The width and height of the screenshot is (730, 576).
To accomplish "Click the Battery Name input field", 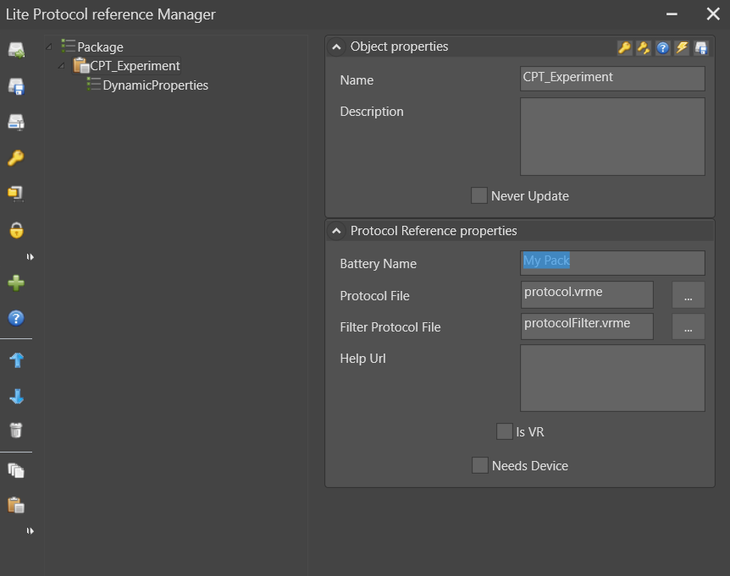I will pos(612,262).
